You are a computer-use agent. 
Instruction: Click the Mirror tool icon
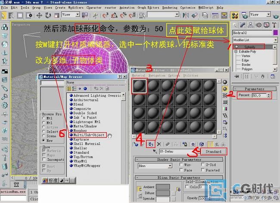pos(186,15)
